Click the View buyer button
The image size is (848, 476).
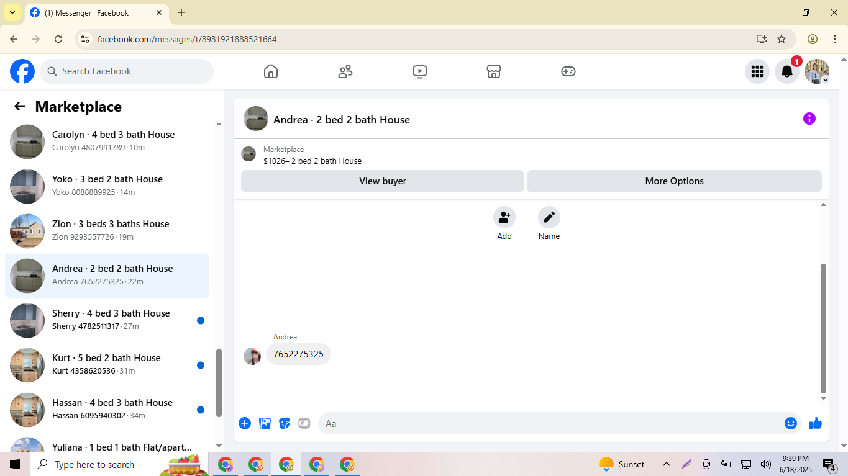click(x=383, y=181)
